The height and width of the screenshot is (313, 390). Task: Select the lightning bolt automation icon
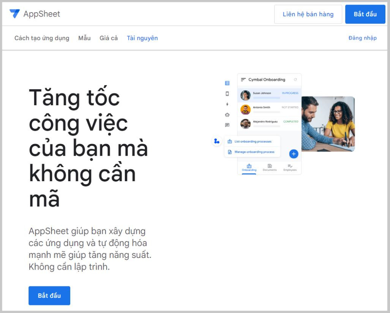(227, 104)
